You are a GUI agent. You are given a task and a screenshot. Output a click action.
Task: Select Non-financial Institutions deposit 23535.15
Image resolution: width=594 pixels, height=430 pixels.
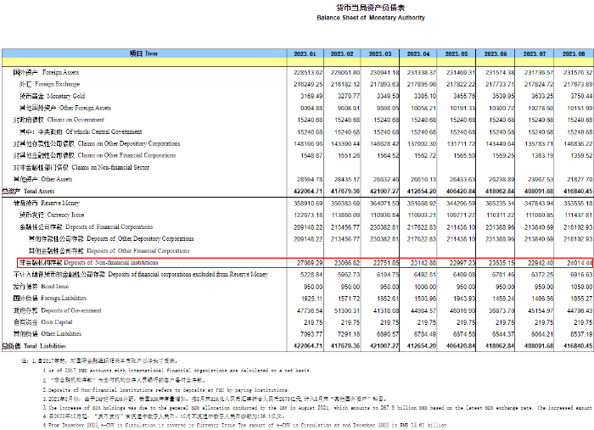click(502, 263)
